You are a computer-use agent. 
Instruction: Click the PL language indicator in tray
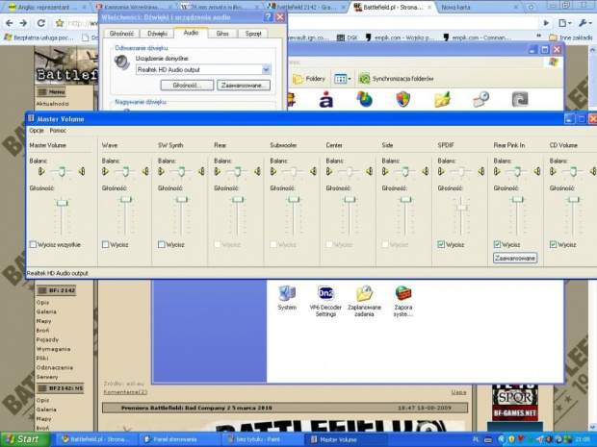476,439
